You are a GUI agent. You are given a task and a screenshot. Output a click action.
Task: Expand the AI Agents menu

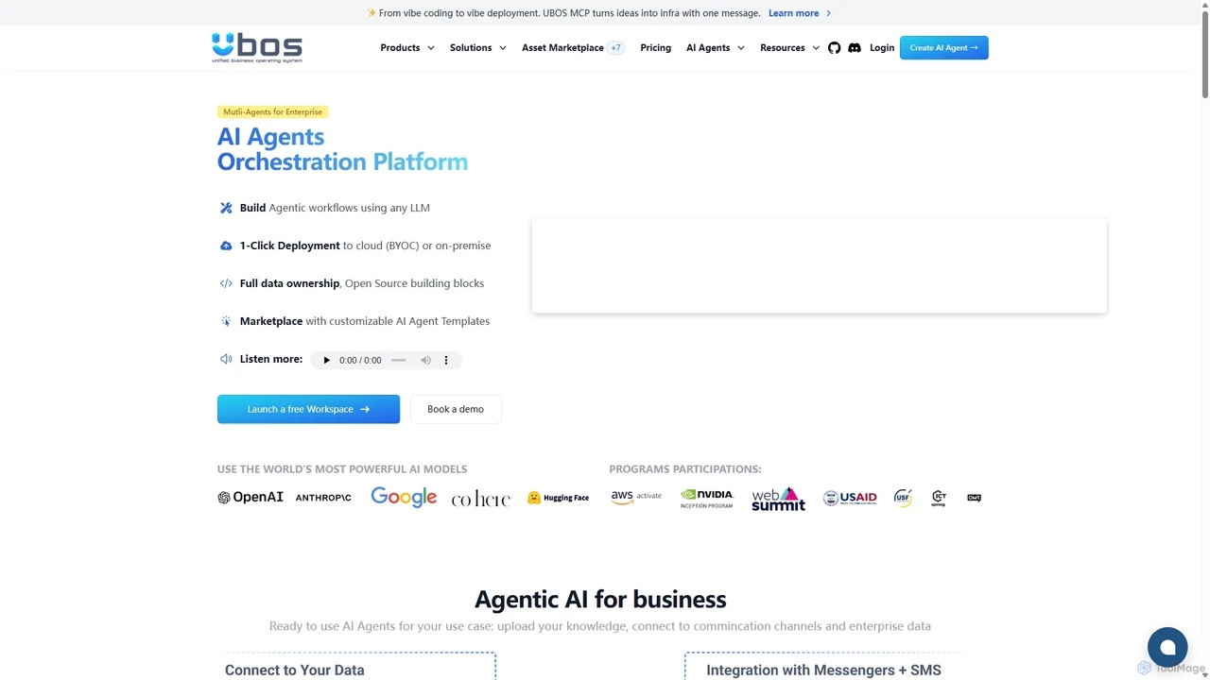(x=716, y=47)
